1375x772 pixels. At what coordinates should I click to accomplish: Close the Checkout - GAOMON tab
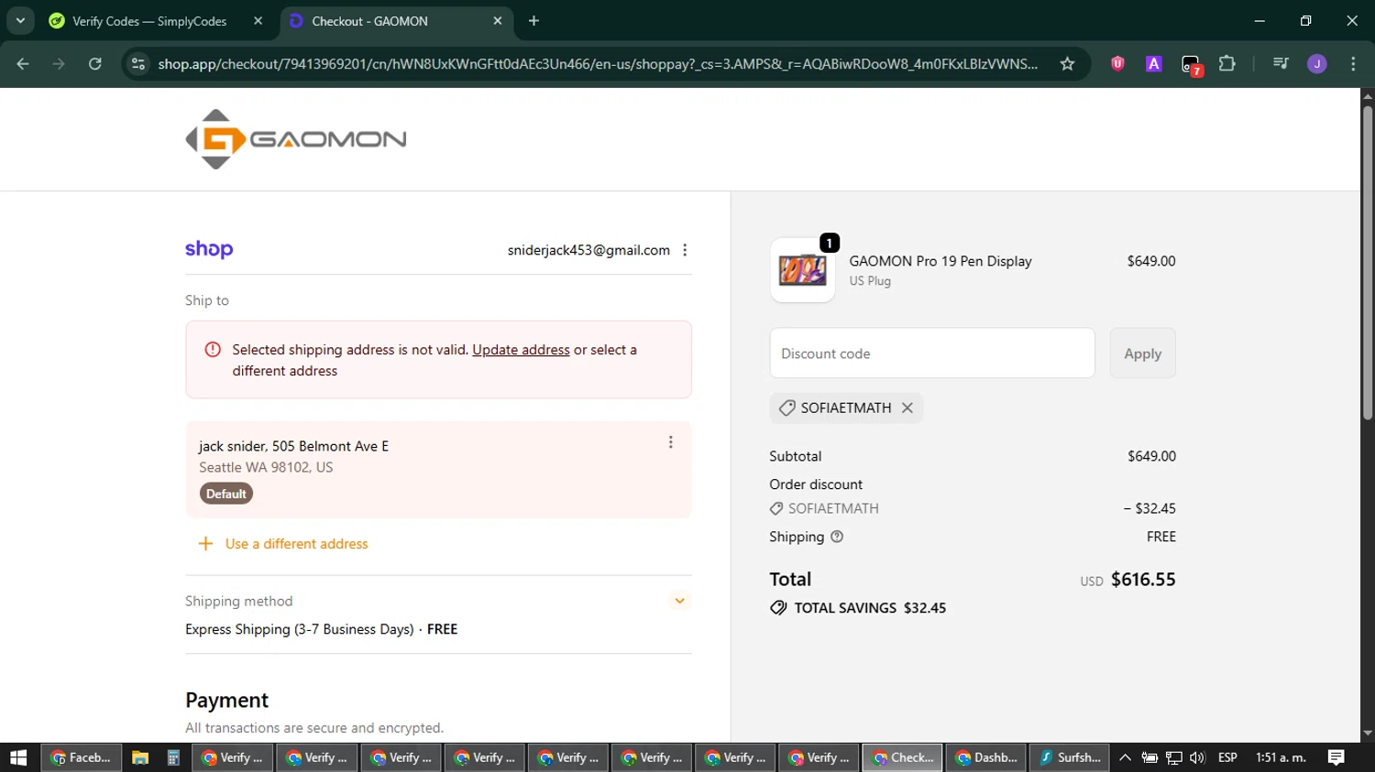(498, 21)
